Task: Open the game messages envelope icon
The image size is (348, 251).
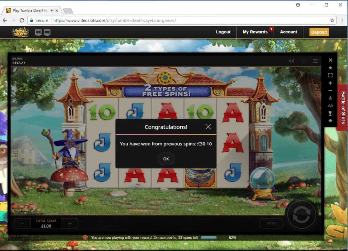Action: click(303, 61)
